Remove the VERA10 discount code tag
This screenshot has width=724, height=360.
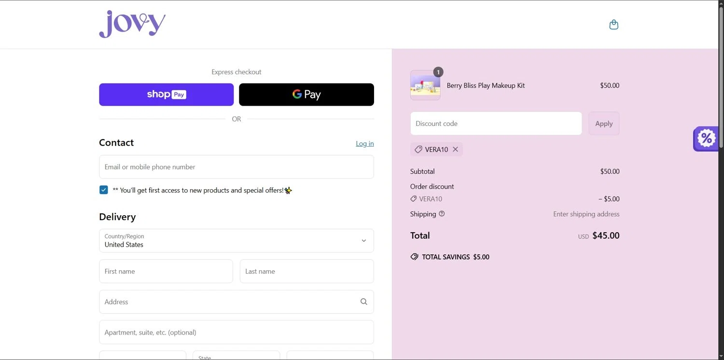coord(455,150)
